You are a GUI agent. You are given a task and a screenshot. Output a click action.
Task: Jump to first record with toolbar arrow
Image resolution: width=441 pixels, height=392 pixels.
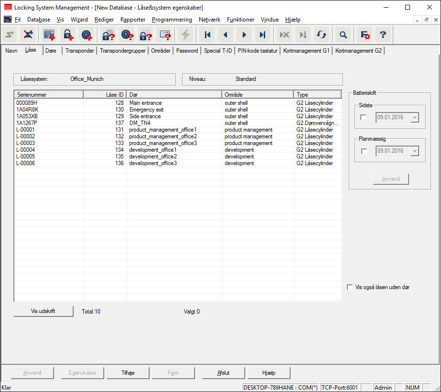(207, 34)
